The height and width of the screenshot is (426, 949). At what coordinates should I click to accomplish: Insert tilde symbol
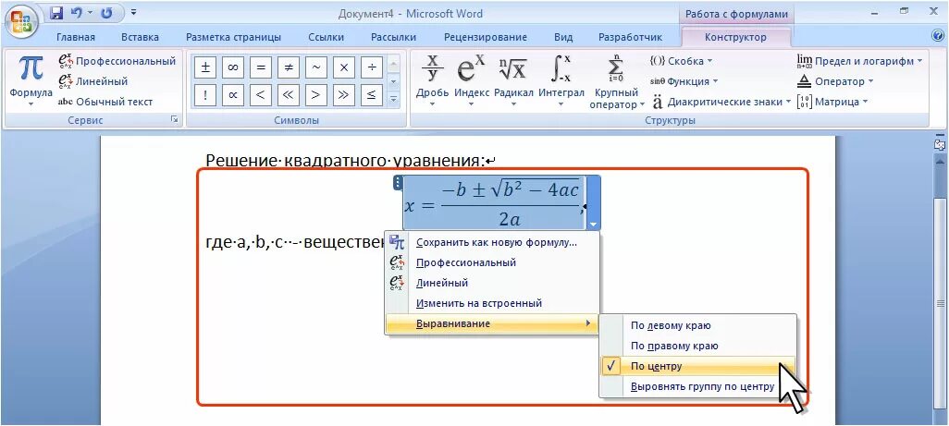point(316,67)
